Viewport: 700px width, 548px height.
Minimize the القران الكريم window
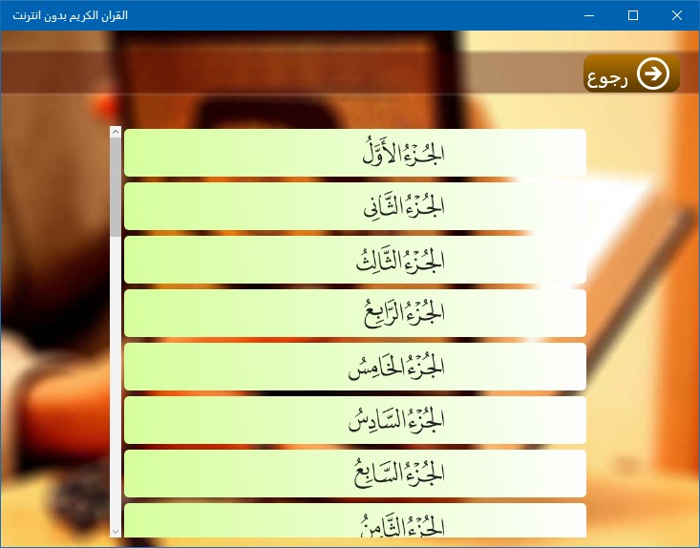tap(589, 15)
